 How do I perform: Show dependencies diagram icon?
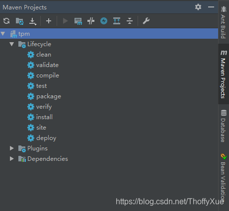117,21
